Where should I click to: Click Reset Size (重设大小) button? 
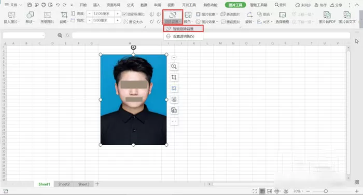[x=133, y=22]
